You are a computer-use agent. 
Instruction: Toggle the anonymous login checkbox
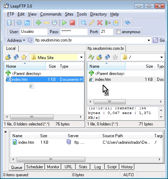pos(118,31)
